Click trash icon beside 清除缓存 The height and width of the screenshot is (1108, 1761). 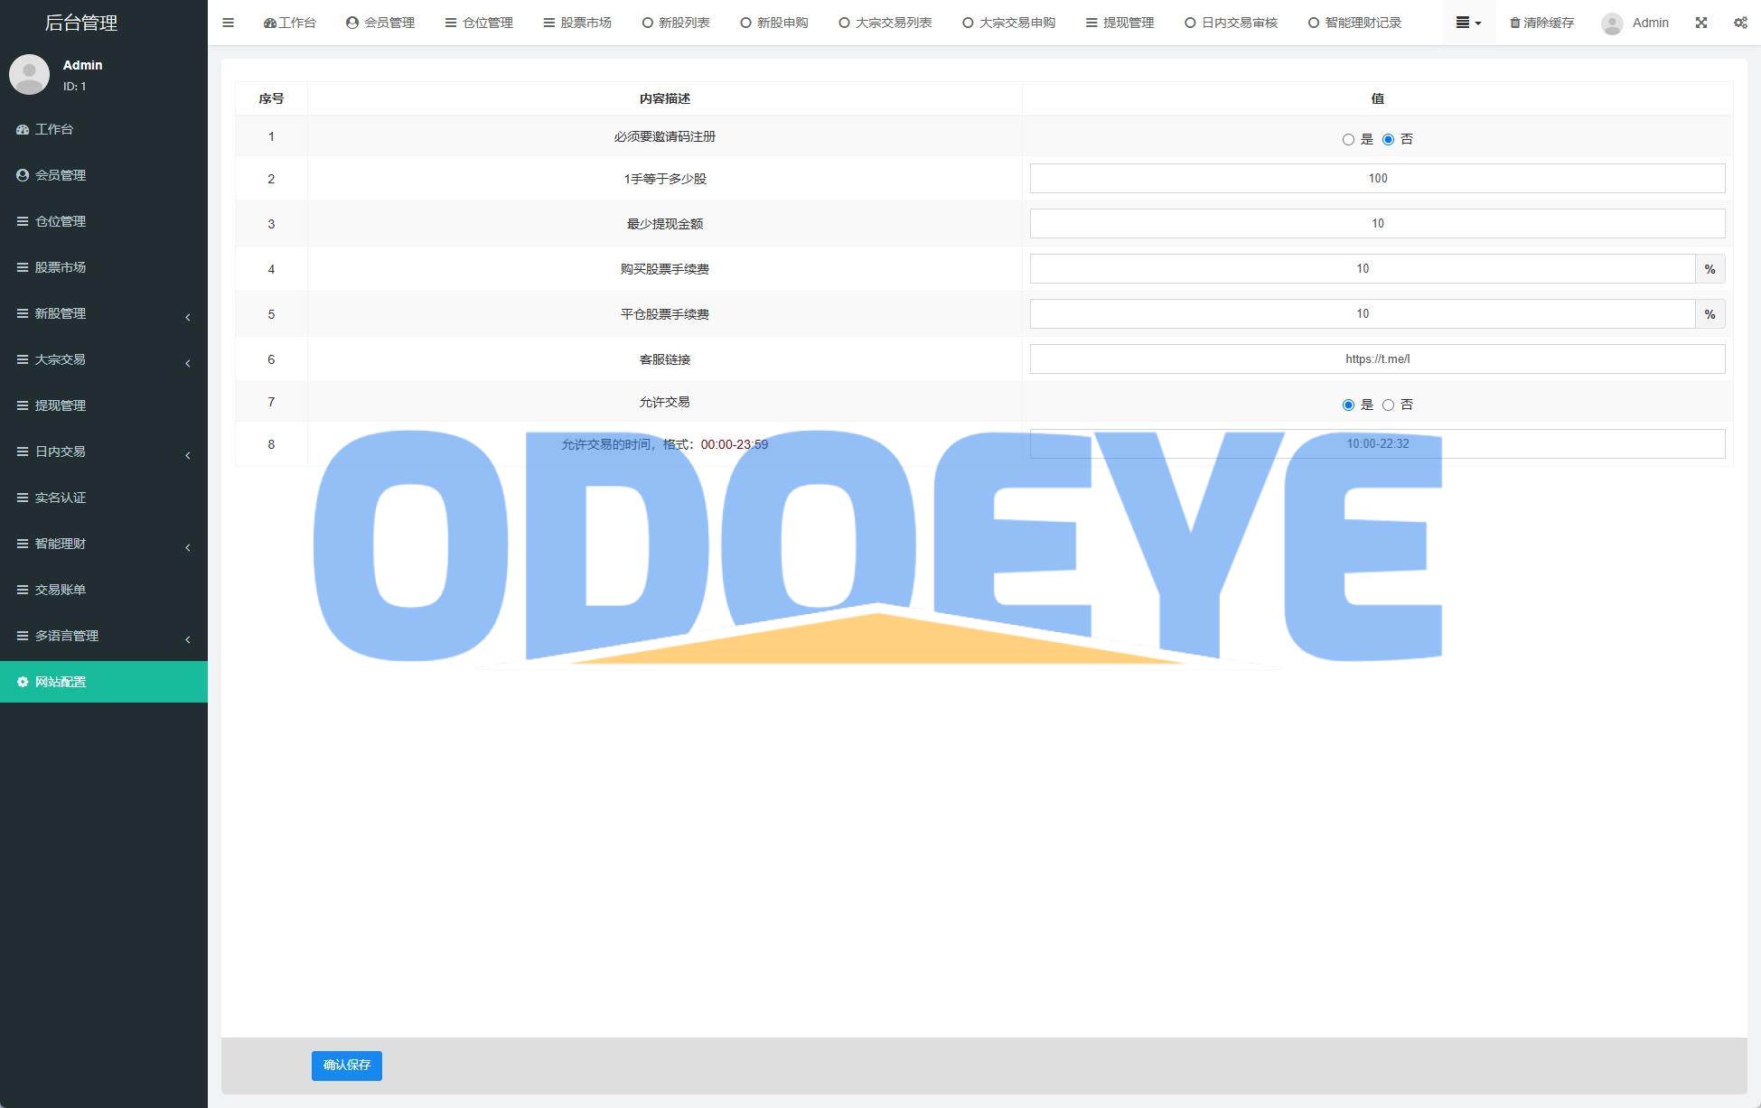1514,23
